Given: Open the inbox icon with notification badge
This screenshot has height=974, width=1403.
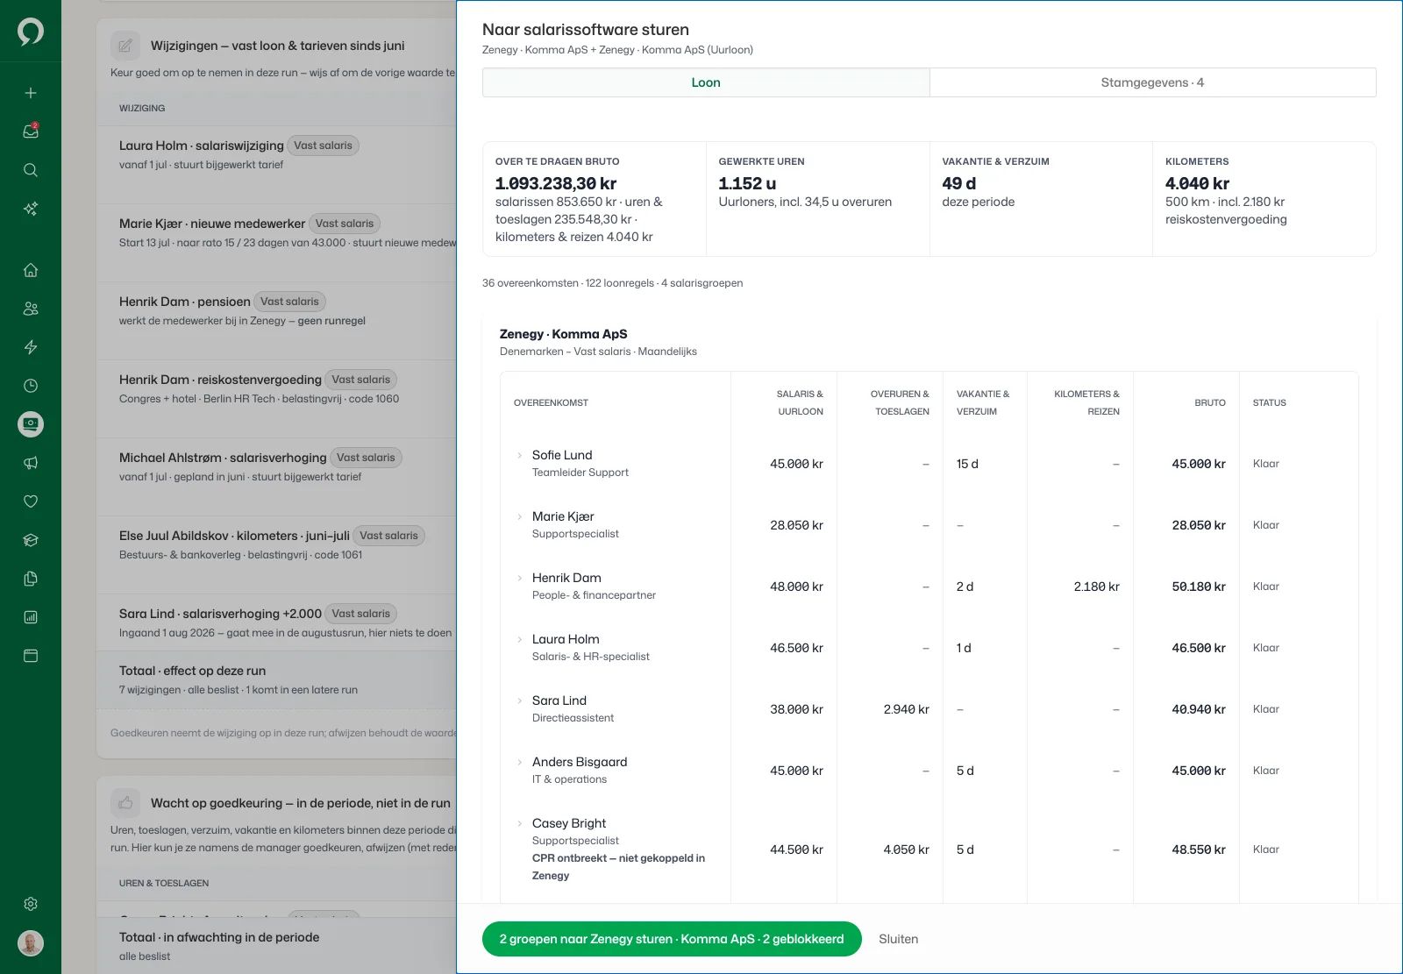Looking at the screenshot, I should [x=31, y=132].
